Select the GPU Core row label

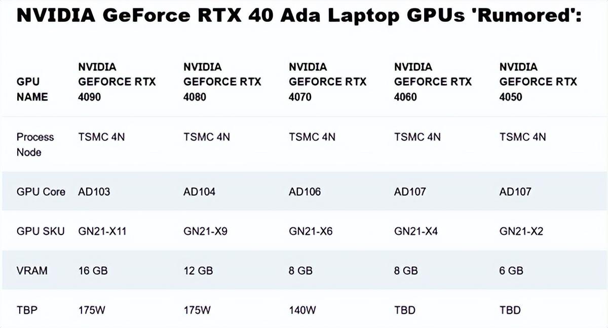click(41, 192)
